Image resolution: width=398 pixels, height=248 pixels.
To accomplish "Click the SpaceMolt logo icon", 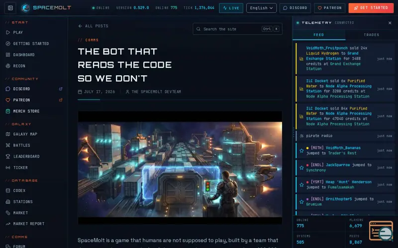I will [x=25, y=8].
